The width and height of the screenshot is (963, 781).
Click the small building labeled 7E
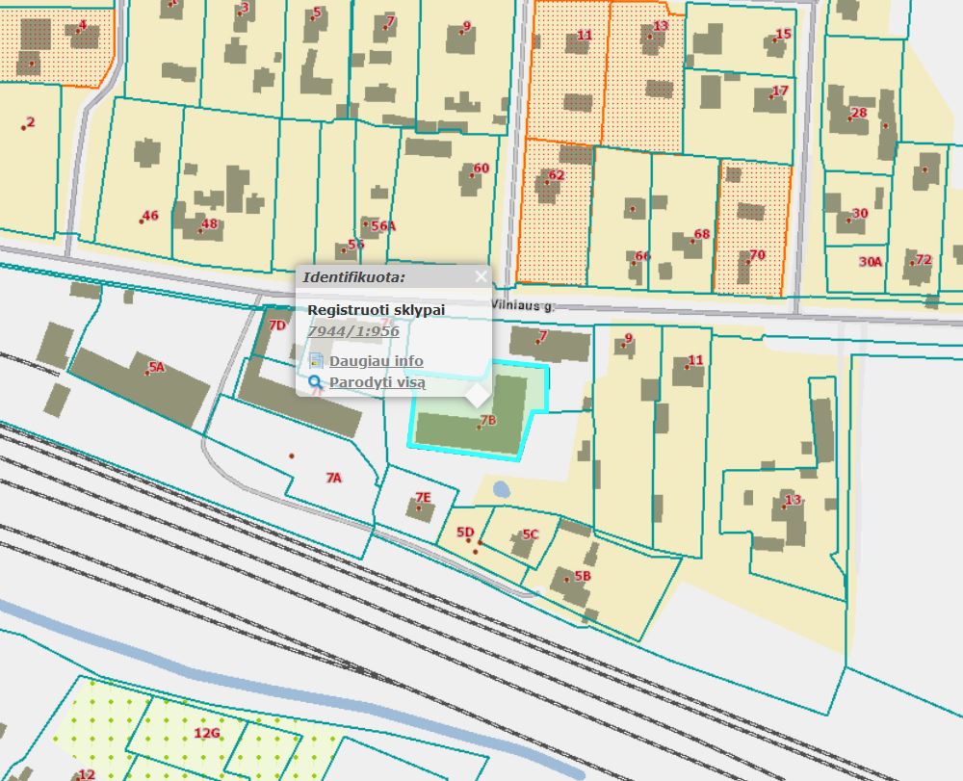(420, 509)
